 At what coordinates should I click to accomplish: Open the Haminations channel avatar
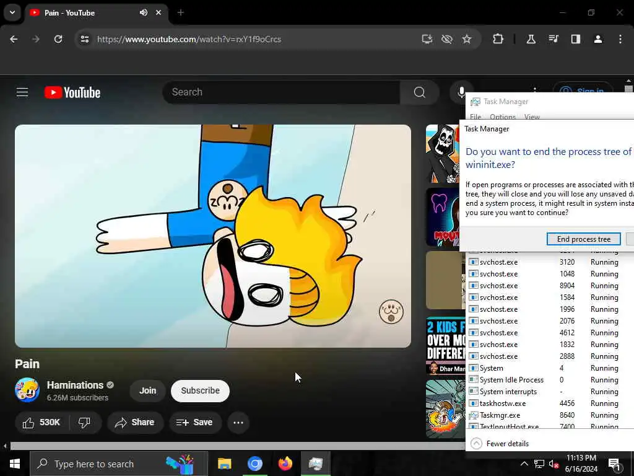click(x=27, y=390)
